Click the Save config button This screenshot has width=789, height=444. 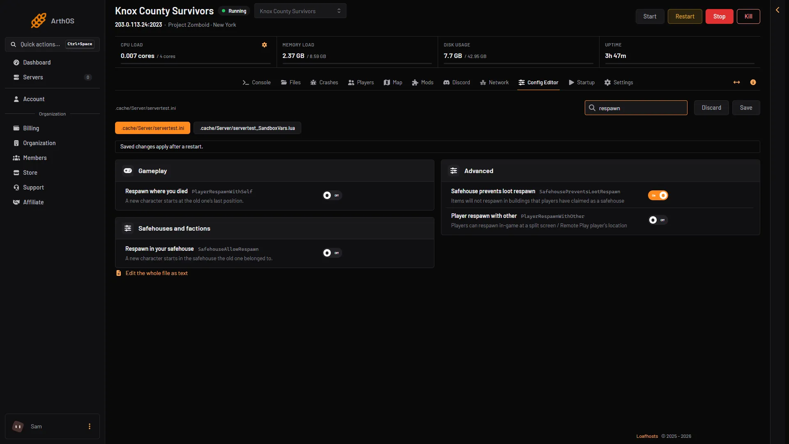coord(746,108)
